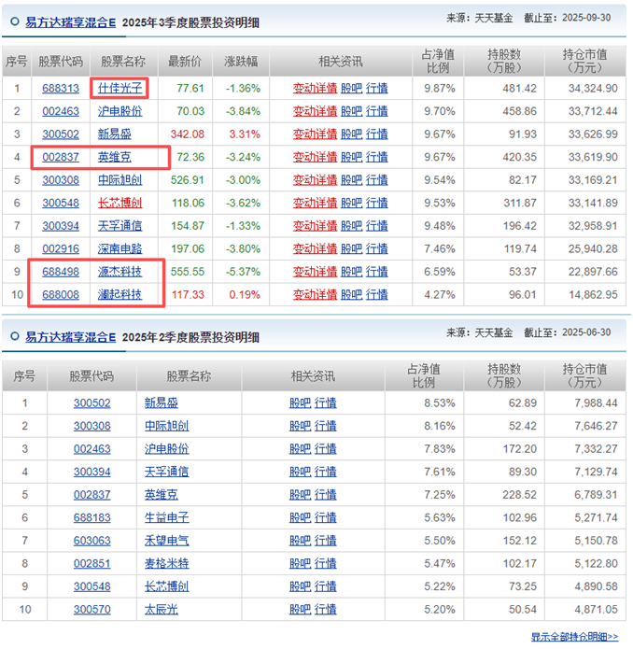This screenshot has width=633, height=649.
Task: Click 显示全部持仓明细>> link
Action: (575, 637)
